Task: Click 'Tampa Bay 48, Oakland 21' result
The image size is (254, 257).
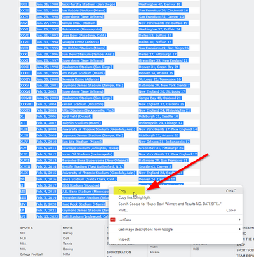Action: [160, 98]
